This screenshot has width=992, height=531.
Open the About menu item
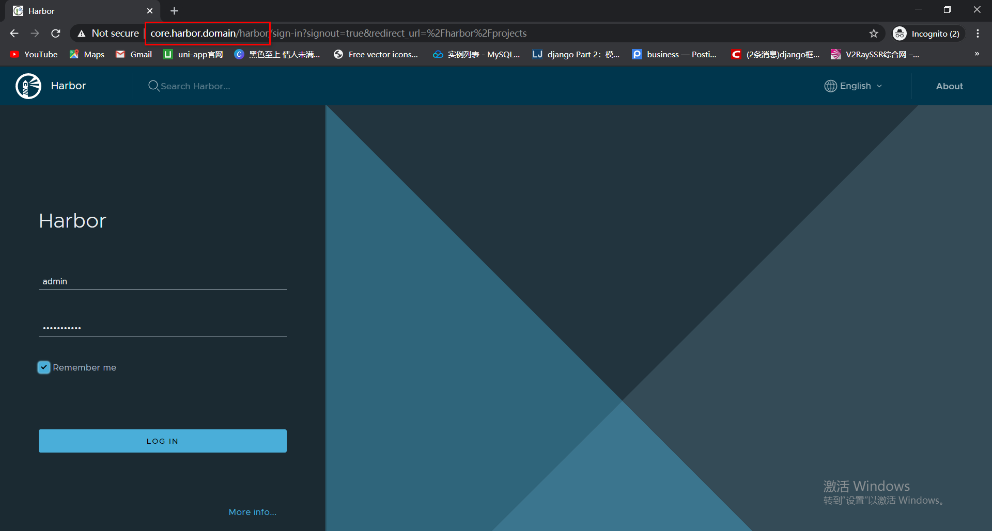(950, 86)
